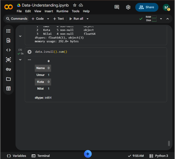175x159 pixels.
Task: Open the data inspector eye icon
Action: [8, 60]
